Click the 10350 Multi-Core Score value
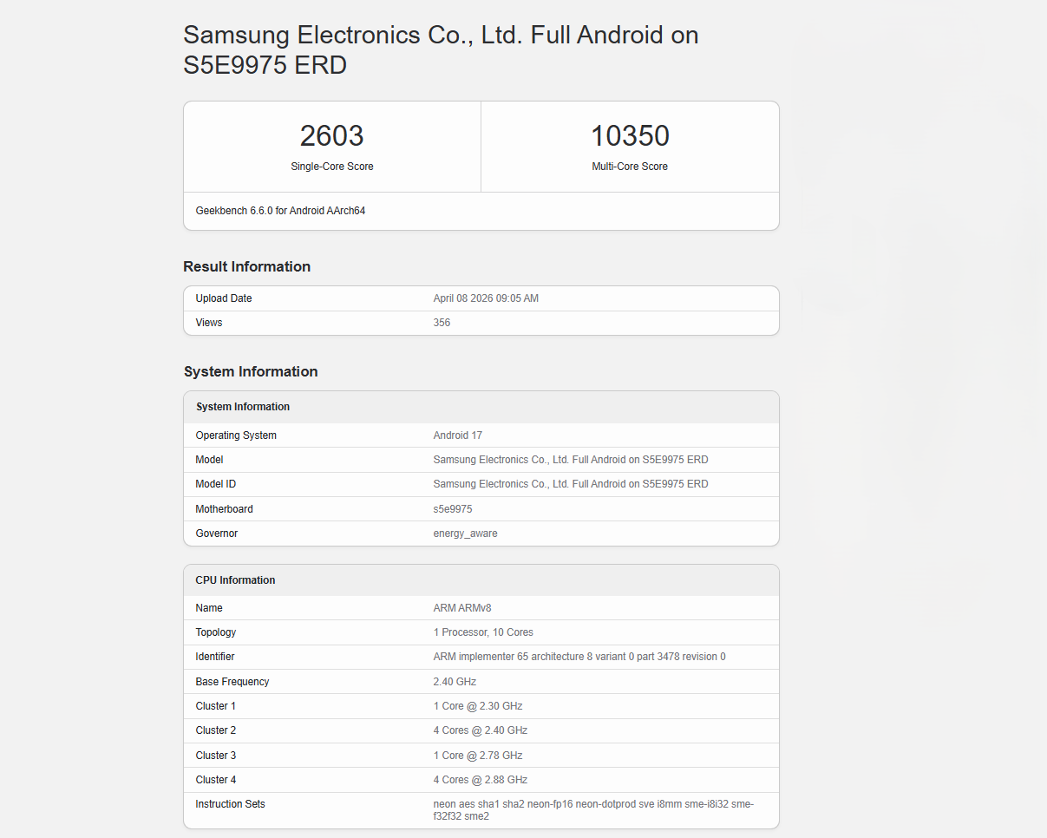The height and width of the screenshot is (838, 1047). 630,136
